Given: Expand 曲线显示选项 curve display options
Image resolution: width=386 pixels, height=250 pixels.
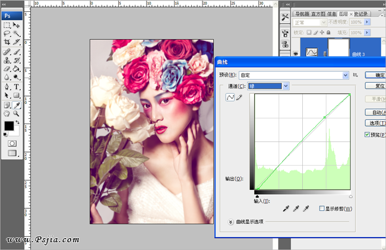Looking at the screenshot, I should [230, 221].
